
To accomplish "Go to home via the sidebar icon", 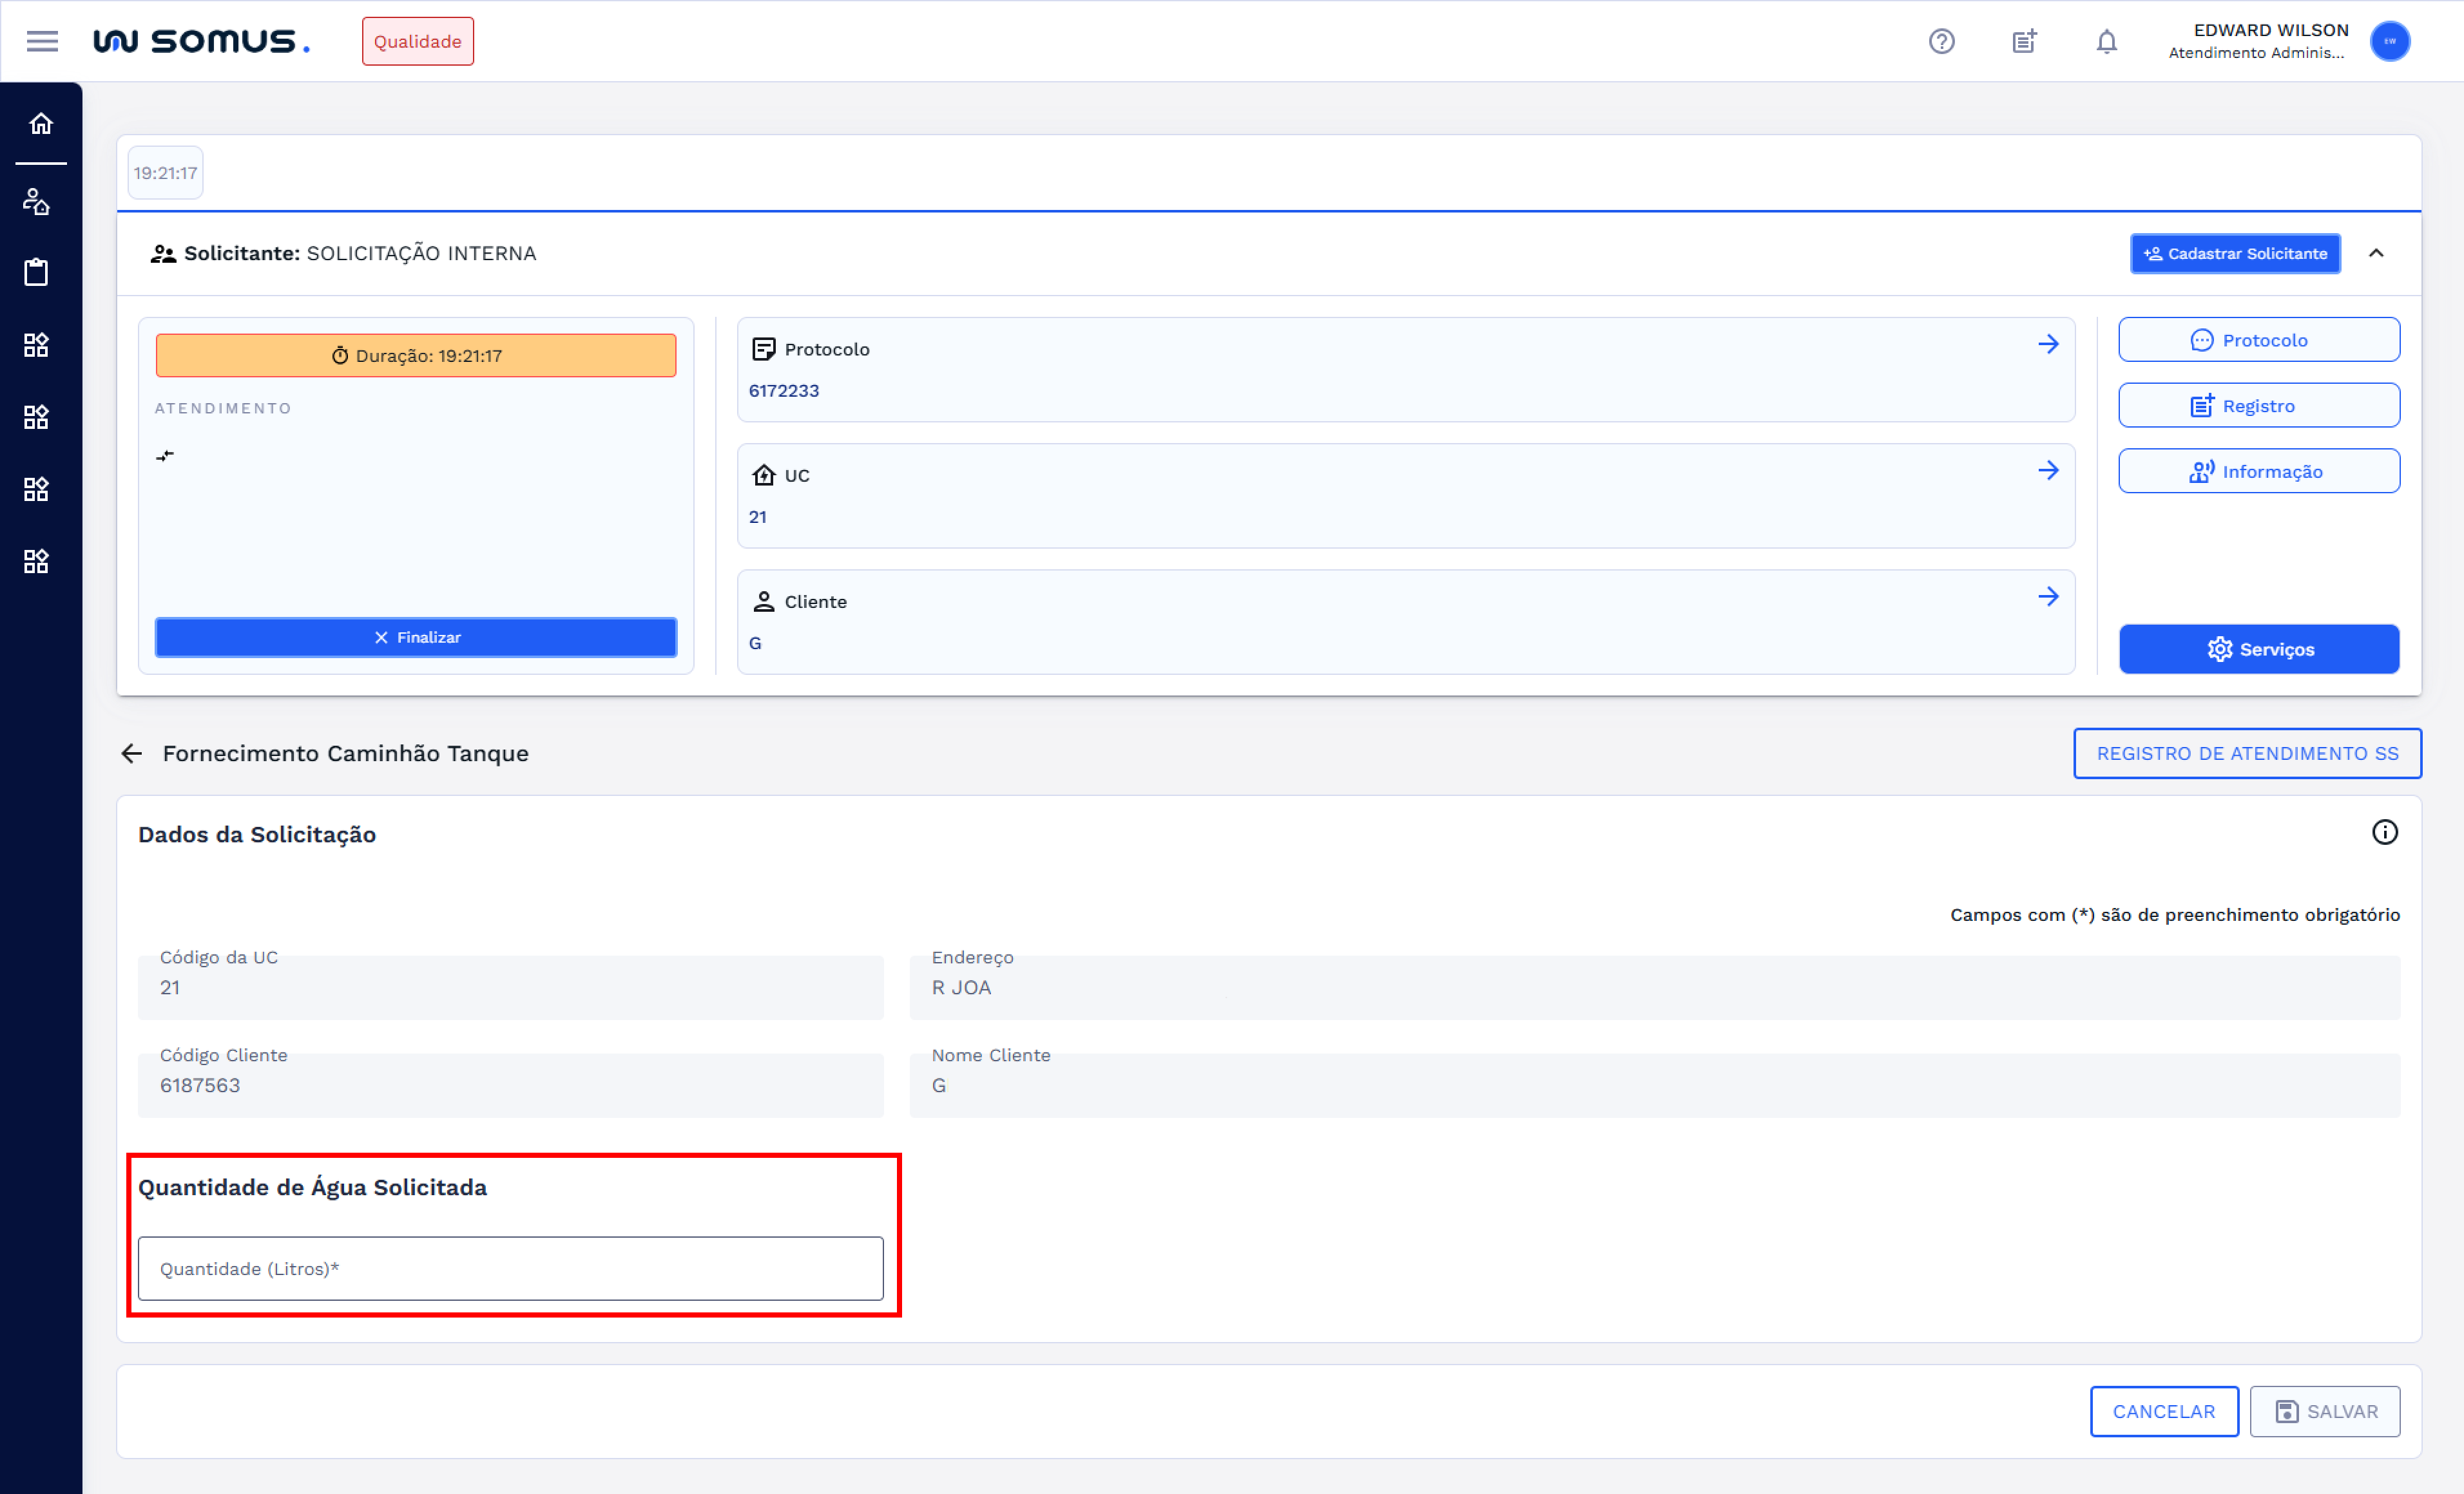I will point(41,123).
